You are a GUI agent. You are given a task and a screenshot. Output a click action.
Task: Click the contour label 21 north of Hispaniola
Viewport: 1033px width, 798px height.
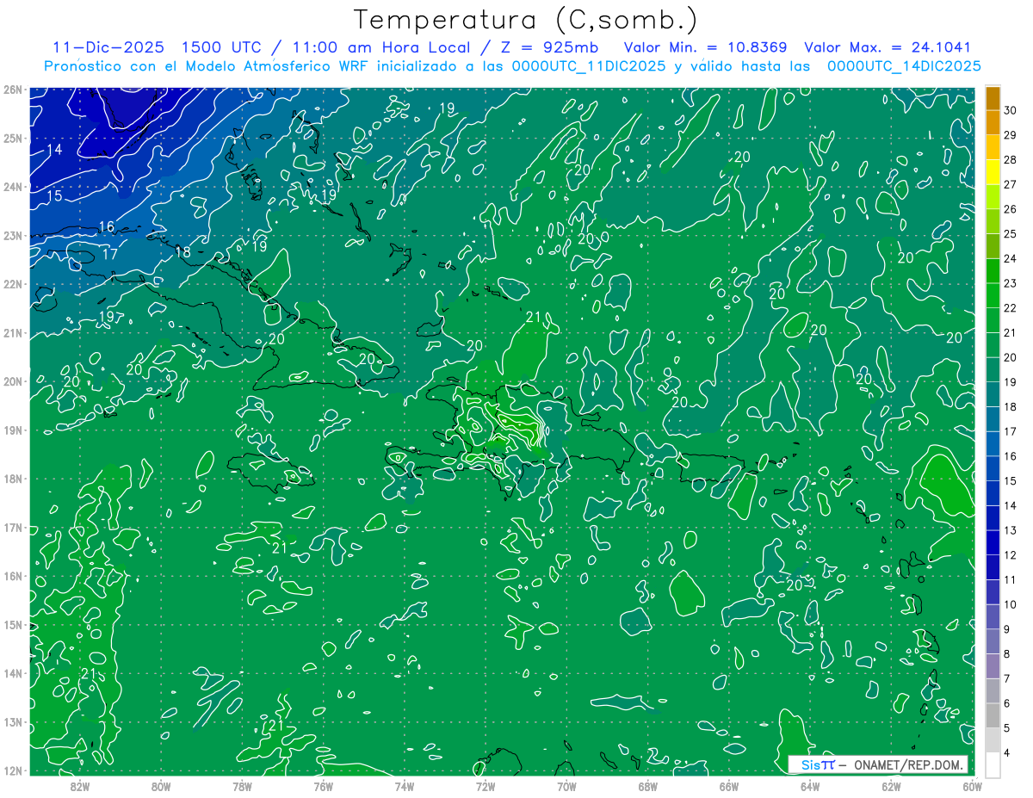pos(534,317)
